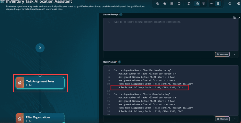Expand System Prompt optimize options chevron
The height and width of the screenshot is (123, 241).
tap(235, 54)
